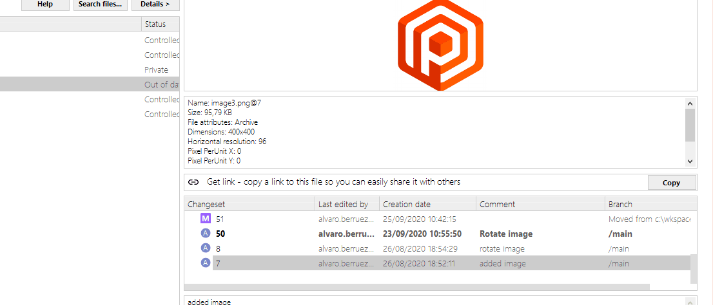
Task: Select the Out of date status row
Action: 90,84
